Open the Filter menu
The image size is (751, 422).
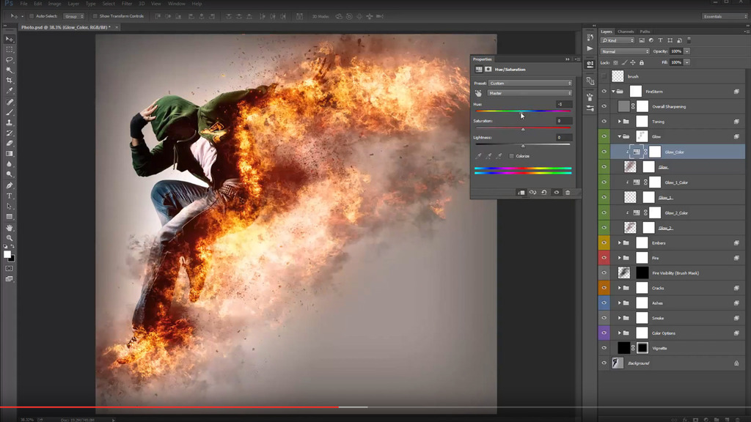point(126,3)
